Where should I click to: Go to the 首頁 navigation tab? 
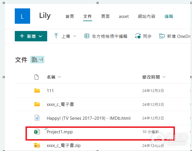[70, 16]
